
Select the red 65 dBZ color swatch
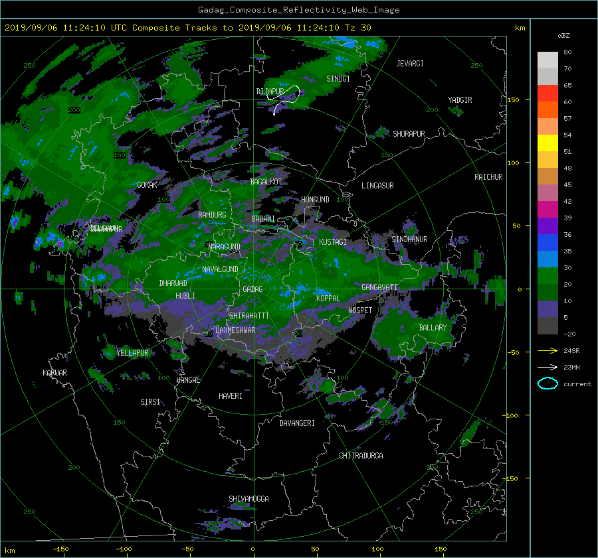click(548, 93)
